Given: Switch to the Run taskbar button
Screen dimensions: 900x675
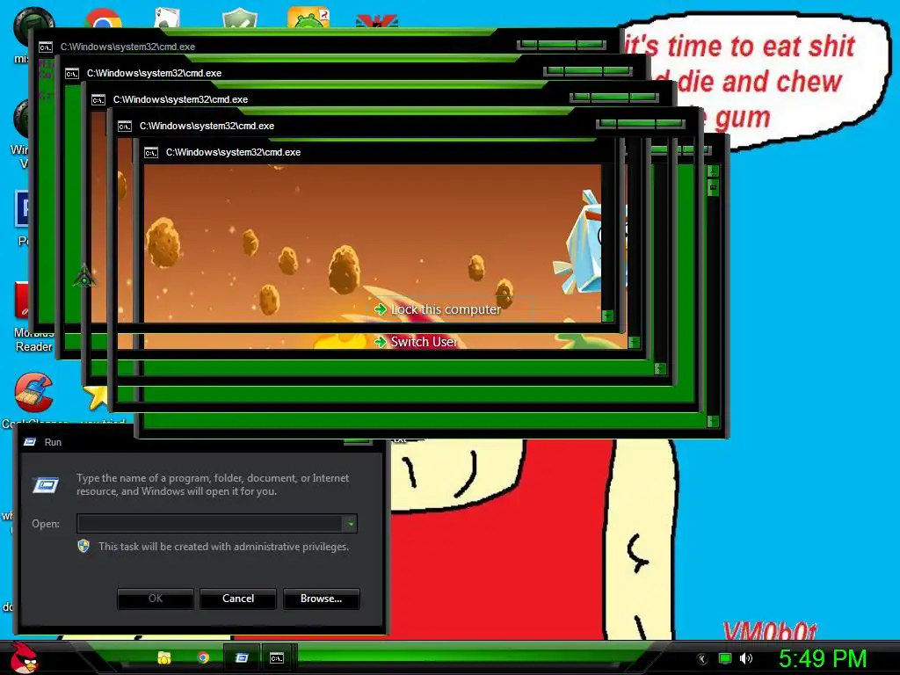Looking at the screenshot, I should click(242, 657).
